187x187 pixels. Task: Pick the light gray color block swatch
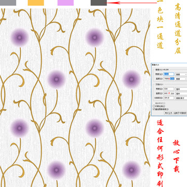pos(8,3)
